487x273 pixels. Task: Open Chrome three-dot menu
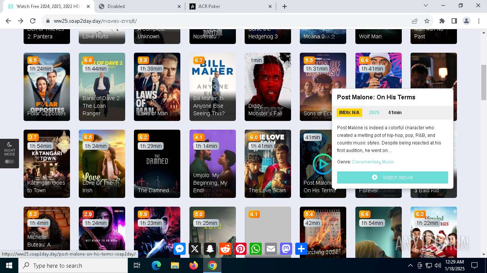[x=479, y=21]
